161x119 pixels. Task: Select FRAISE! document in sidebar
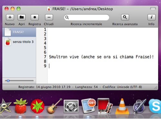pos(19,32)
